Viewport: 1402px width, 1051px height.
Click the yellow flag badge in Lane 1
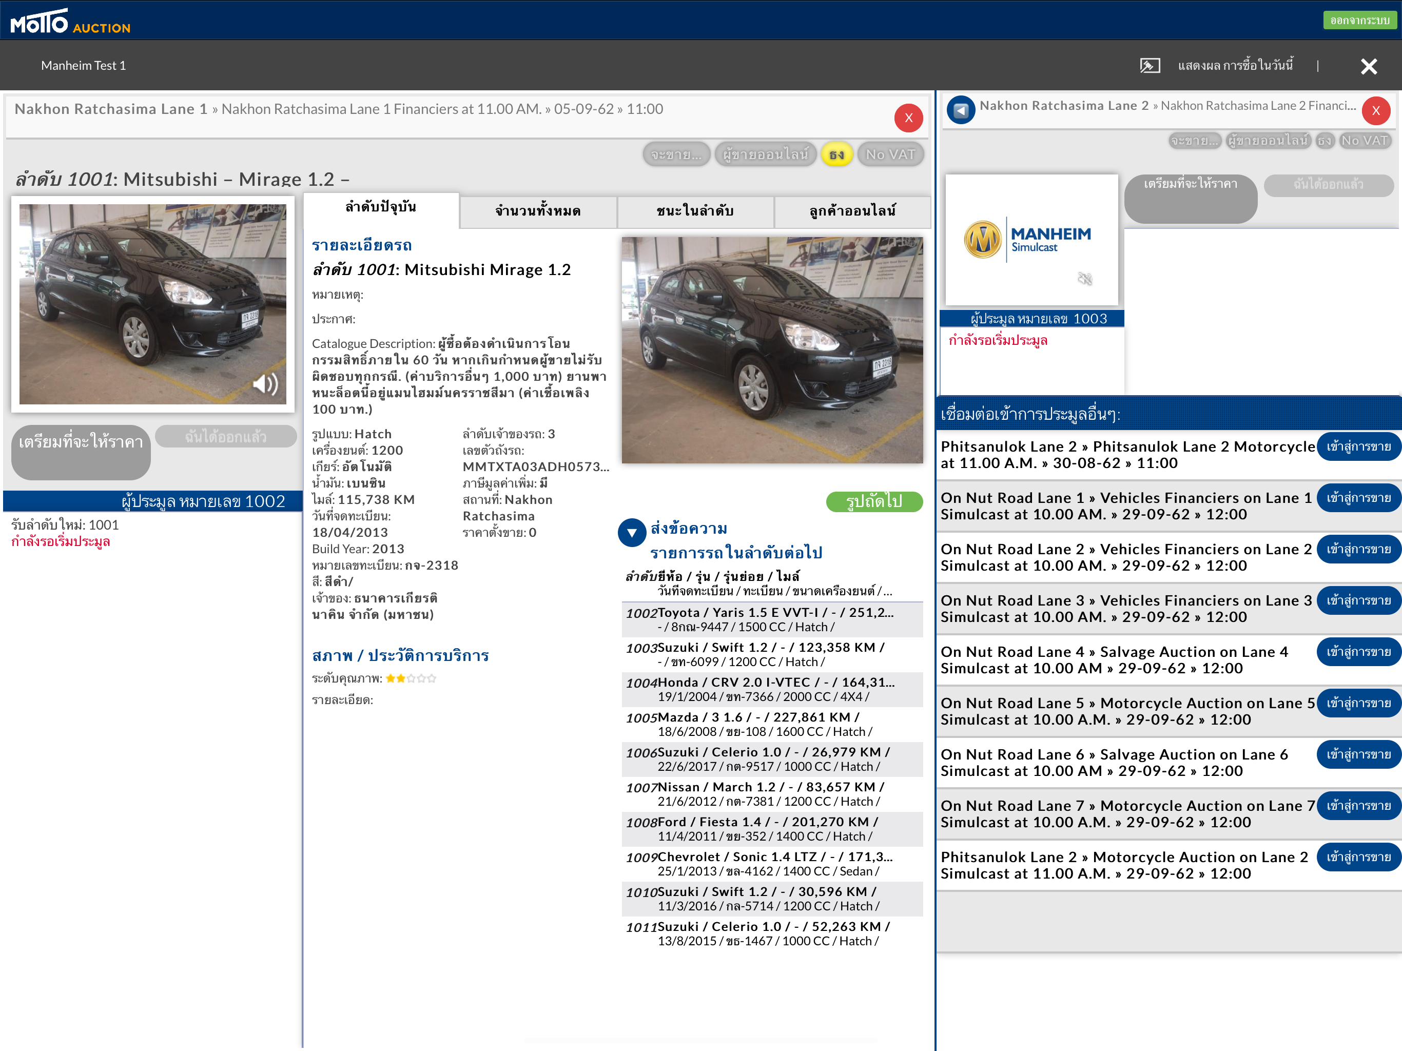[x=836, y=154]
